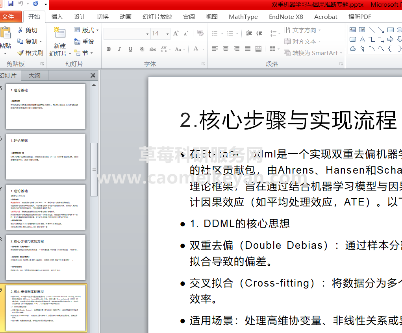Click the 新建幻灯片 New Slide icon
The height and width of the screenshot is (333, 402).
pos(60,33)
